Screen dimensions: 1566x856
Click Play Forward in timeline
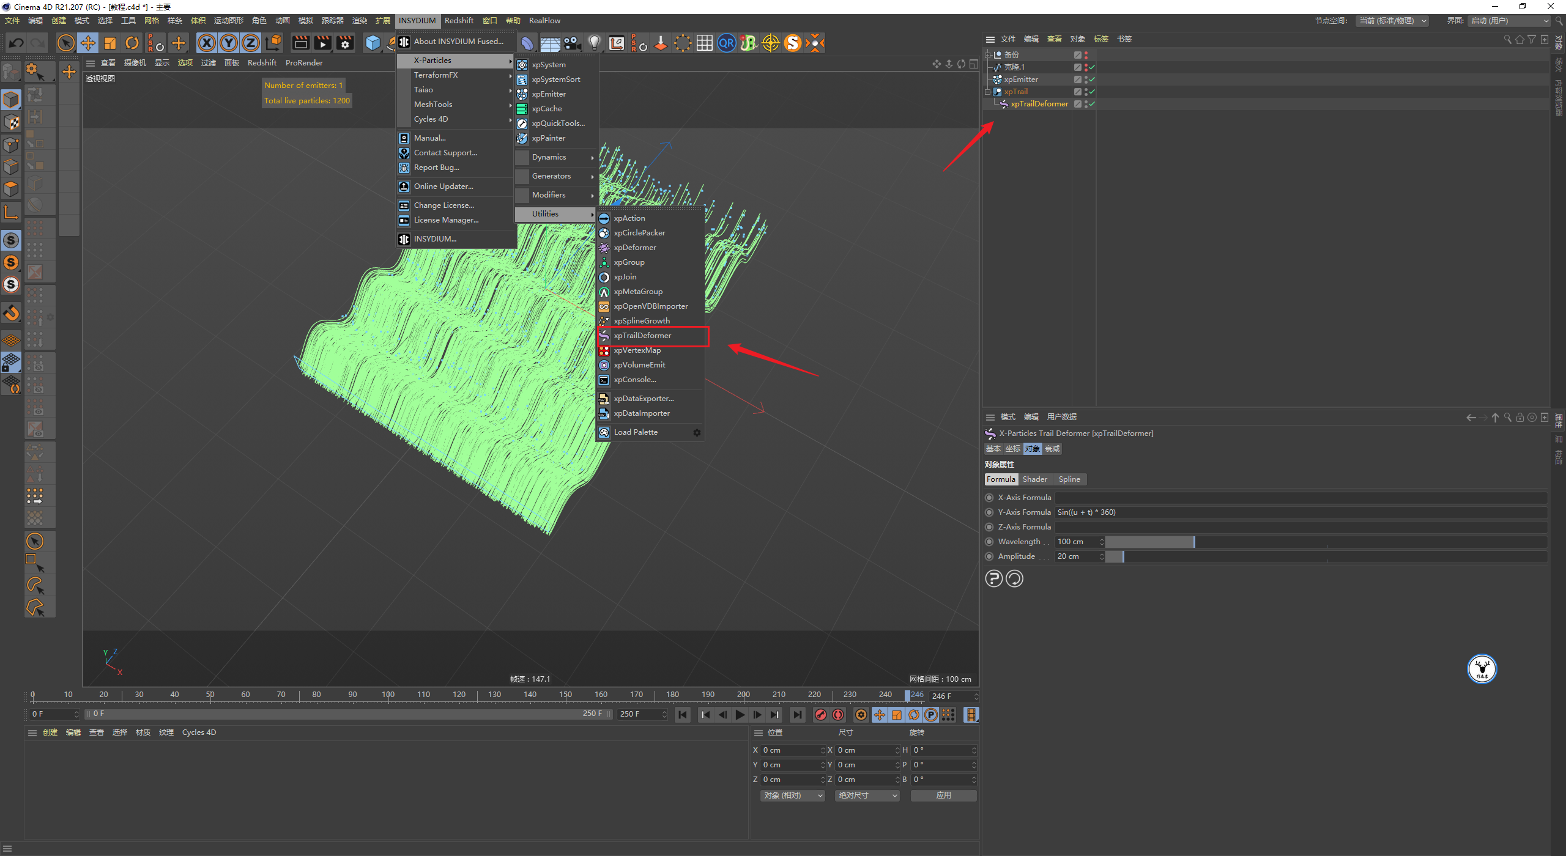pyautogui.click(x=740, y=715)
